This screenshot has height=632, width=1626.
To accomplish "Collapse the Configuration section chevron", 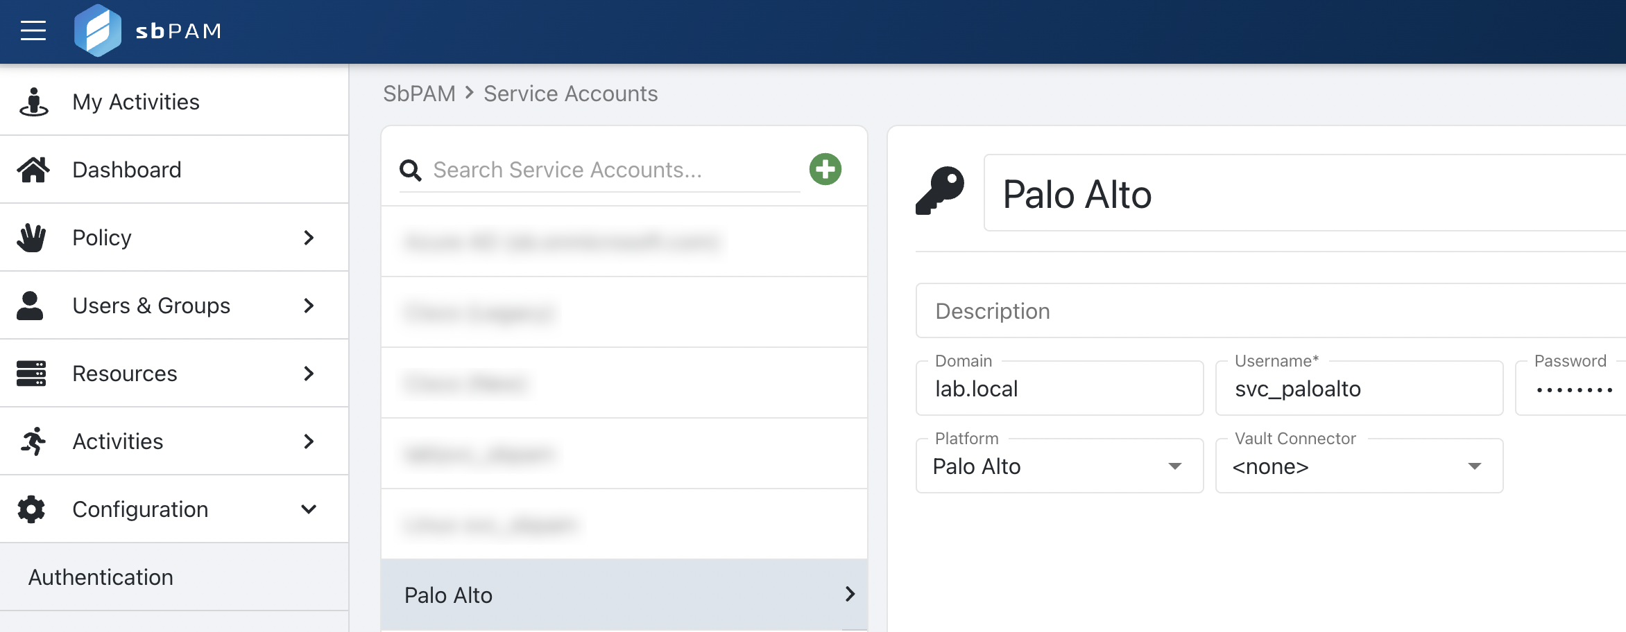I will 309,509.
